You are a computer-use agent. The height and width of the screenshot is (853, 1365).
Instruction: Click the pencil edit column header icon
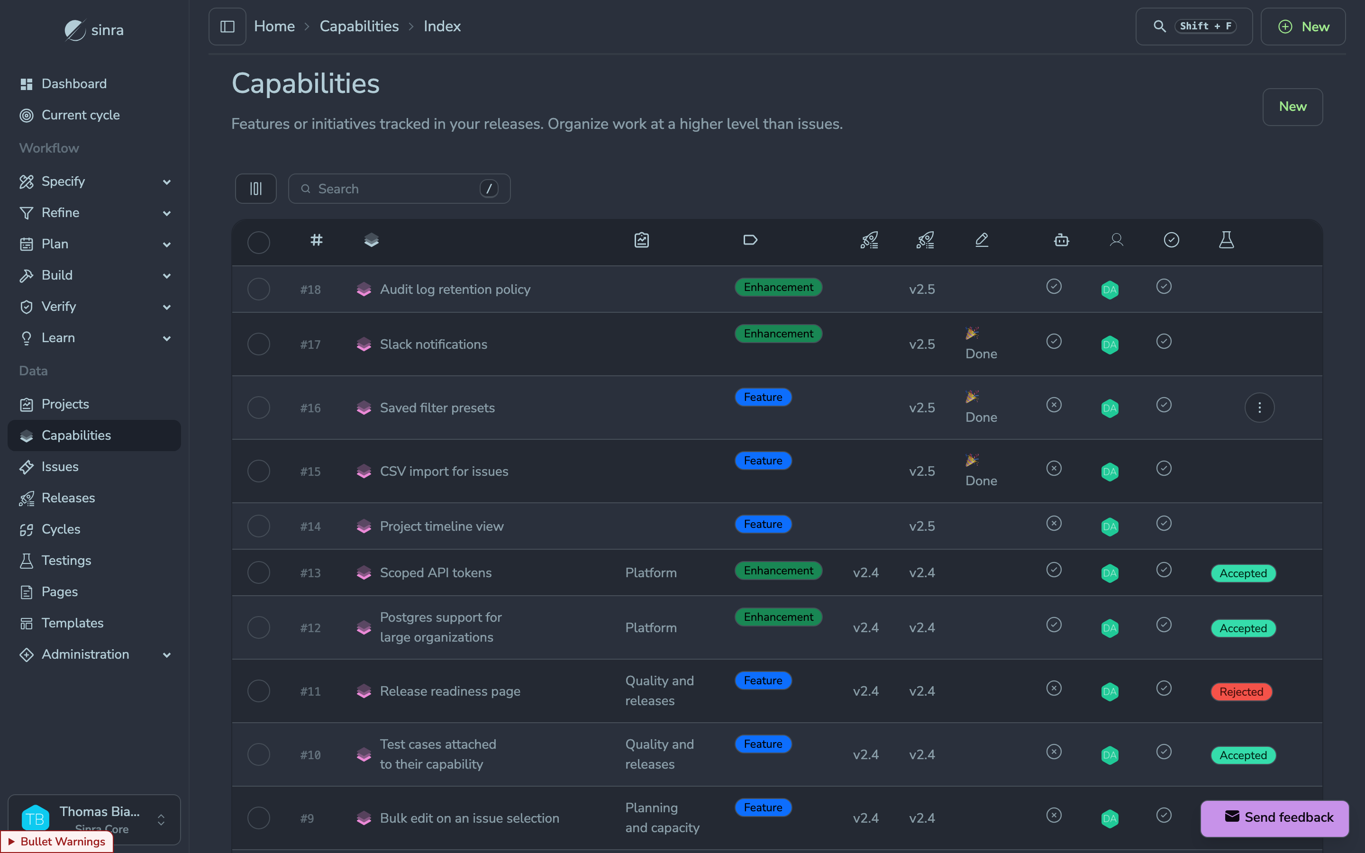[x=982, y=240]
